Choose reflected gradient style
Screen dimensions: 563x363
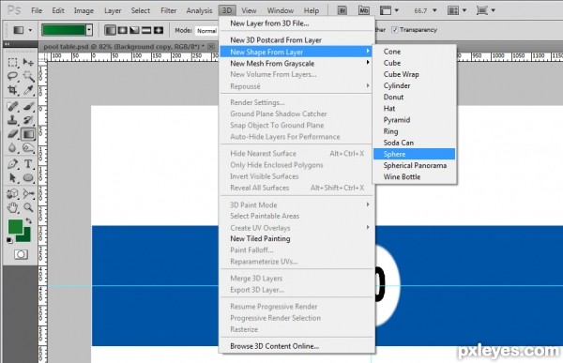pyautogui.click(x=146, y=30)
